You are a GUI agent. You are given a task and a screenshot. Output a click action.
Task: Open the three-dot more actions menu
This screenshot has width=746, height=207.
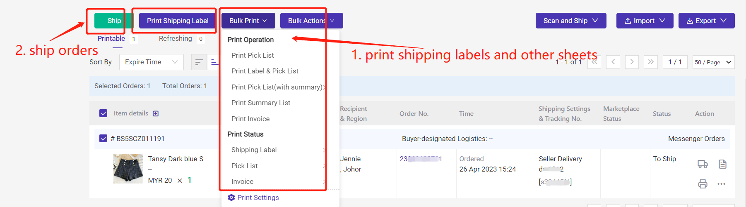pyautogui.click(x=722, y=184)
